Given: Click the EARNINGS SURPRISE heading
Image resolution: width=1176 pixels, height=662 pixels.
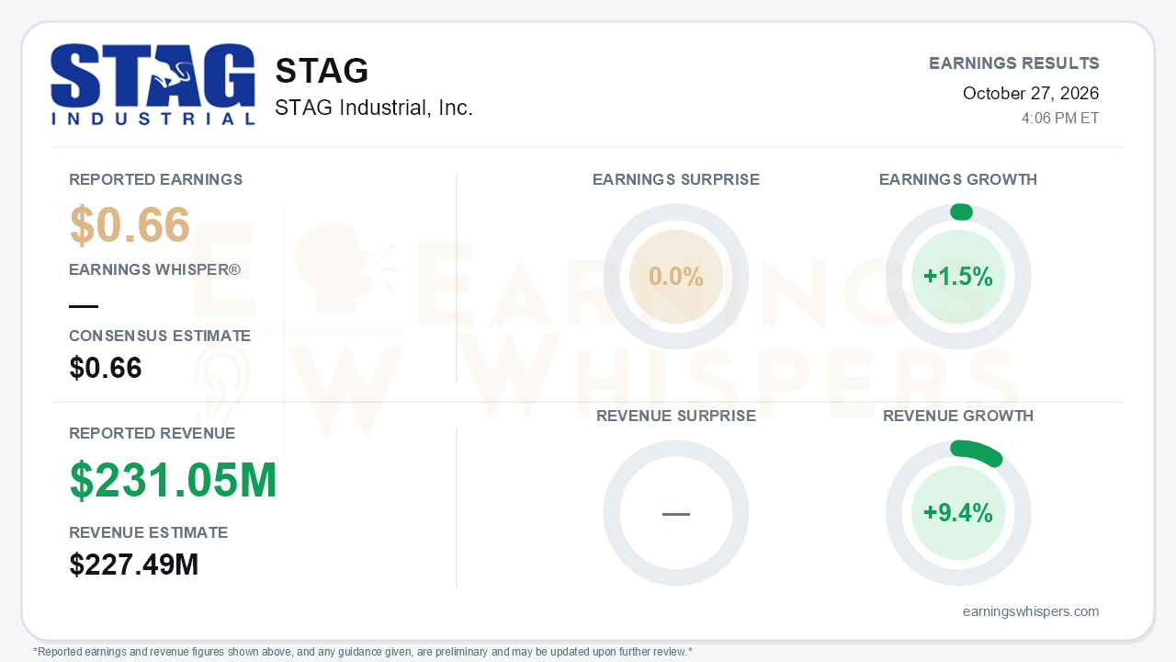Looking at the screenshot, I should (676, 180).
